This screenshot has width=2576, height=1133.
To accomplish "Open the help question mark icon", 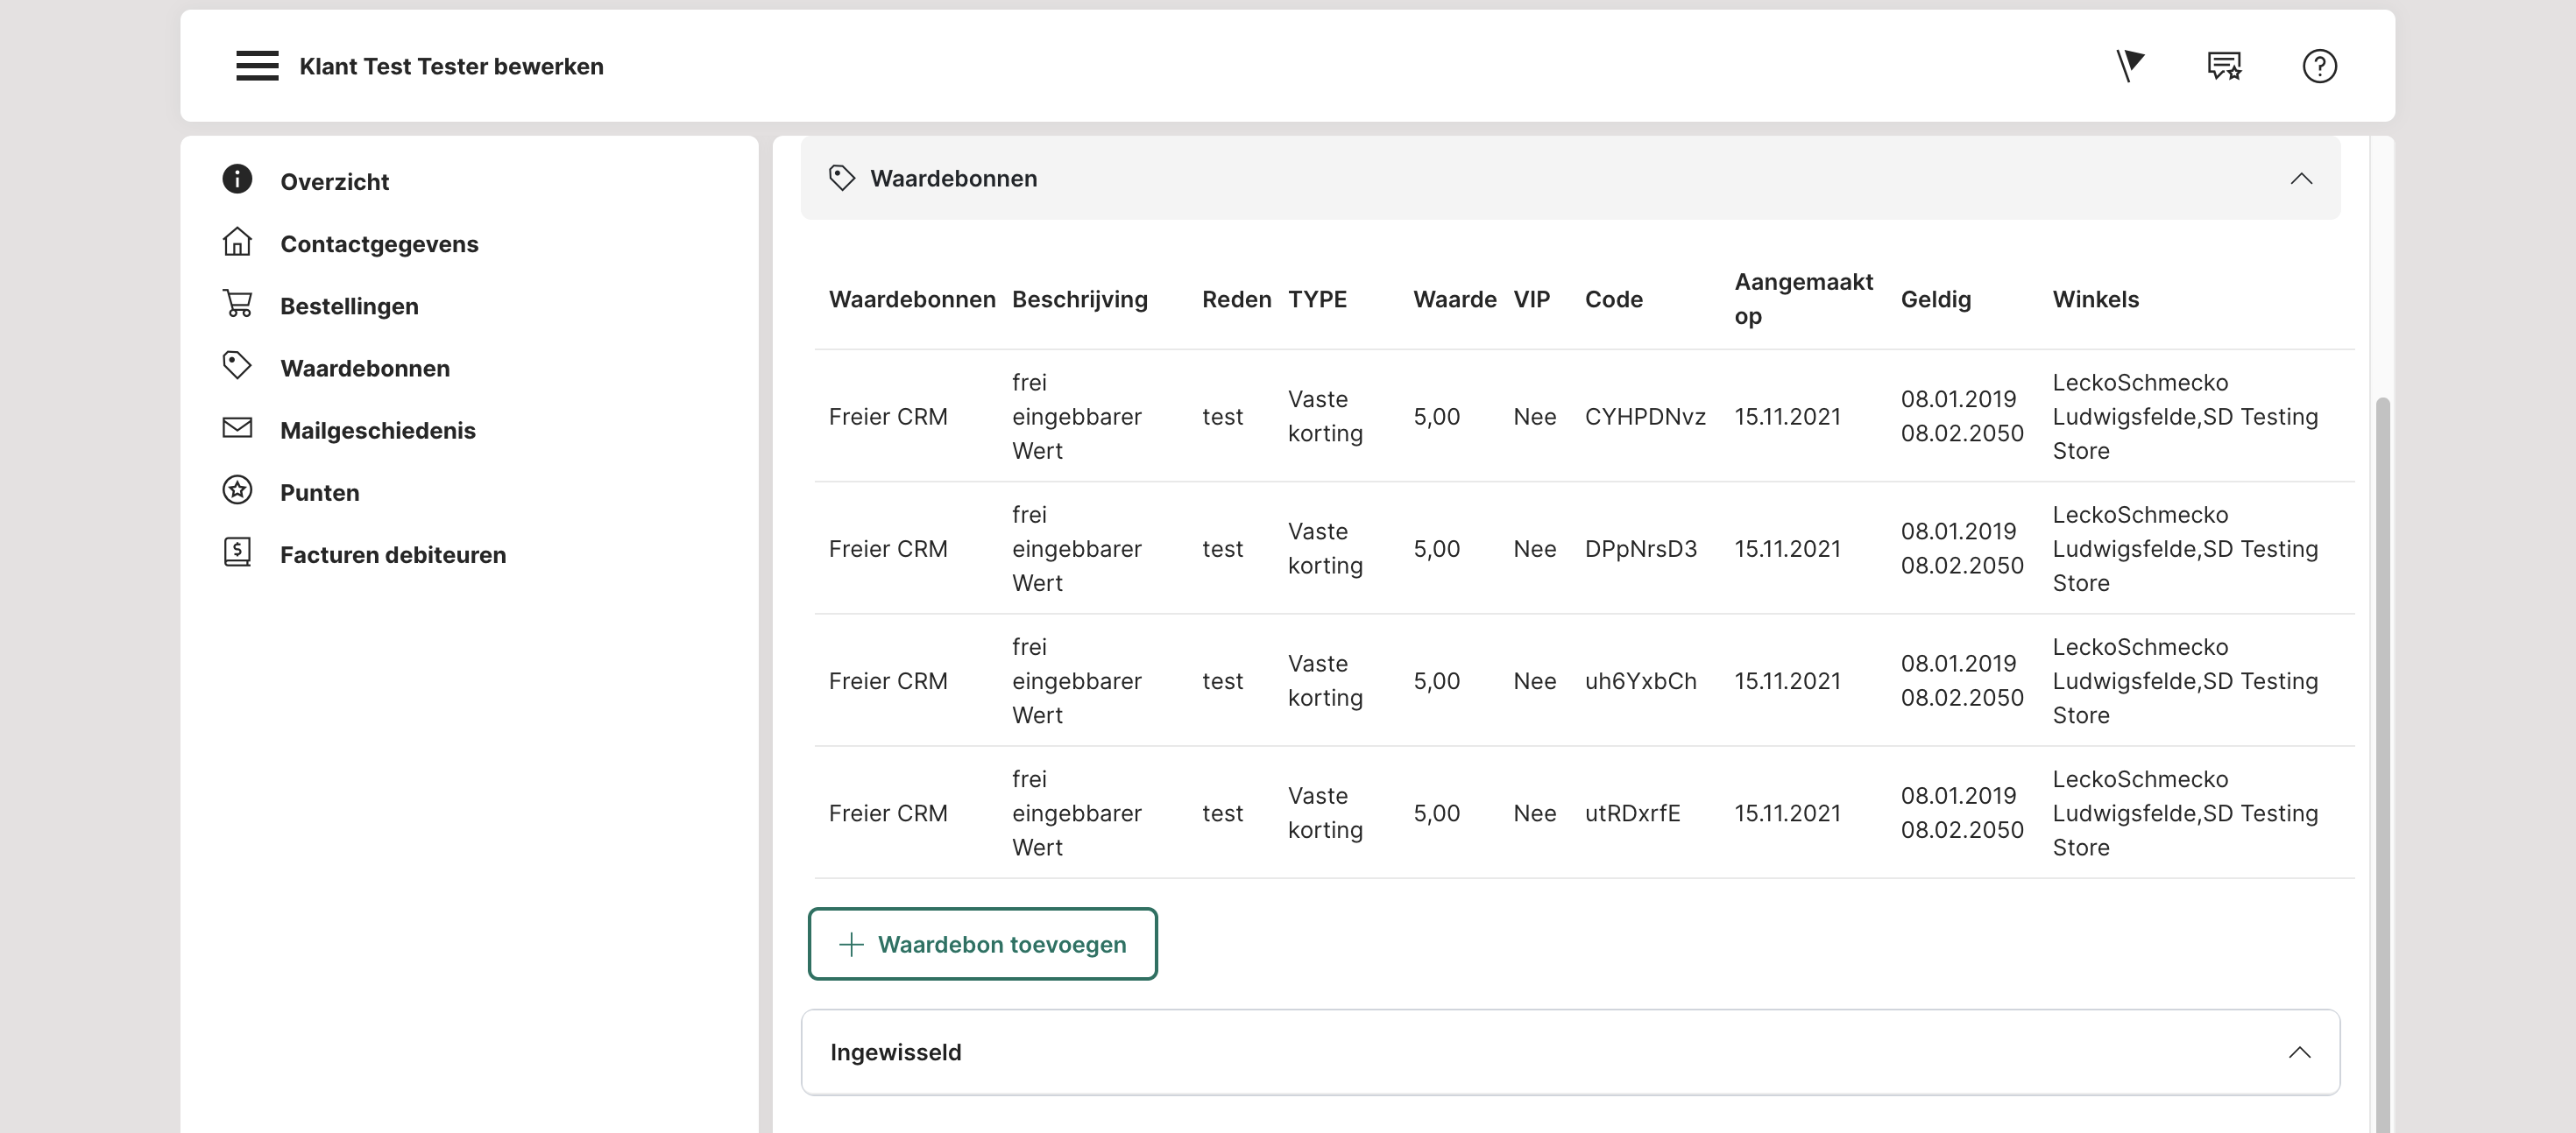I will 2319,66.
